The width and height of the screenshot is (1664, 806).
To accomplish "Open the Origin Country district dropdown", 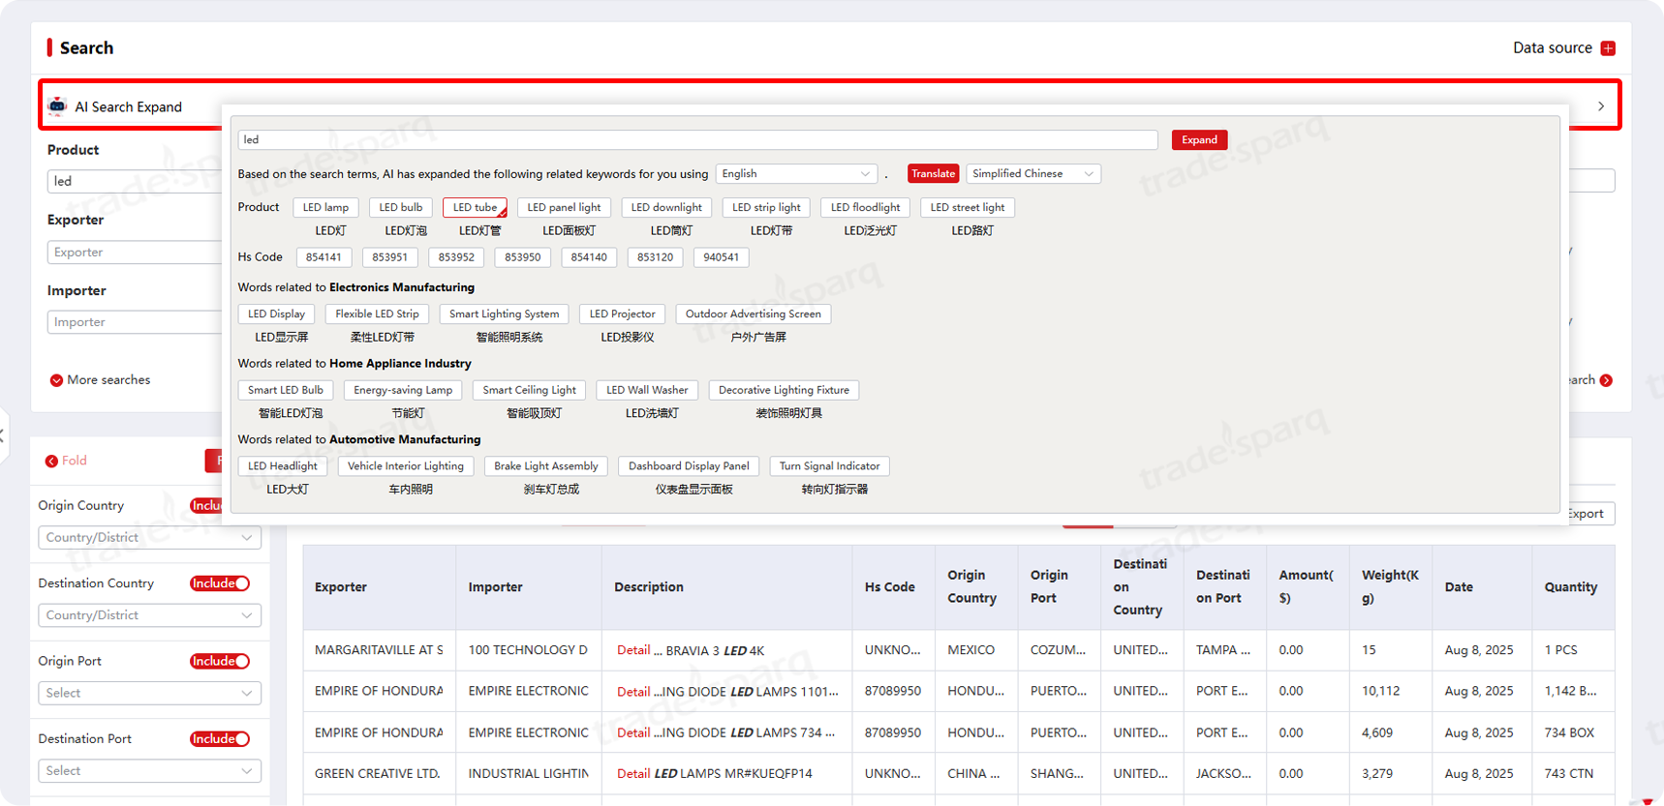I will pos(149,538).
